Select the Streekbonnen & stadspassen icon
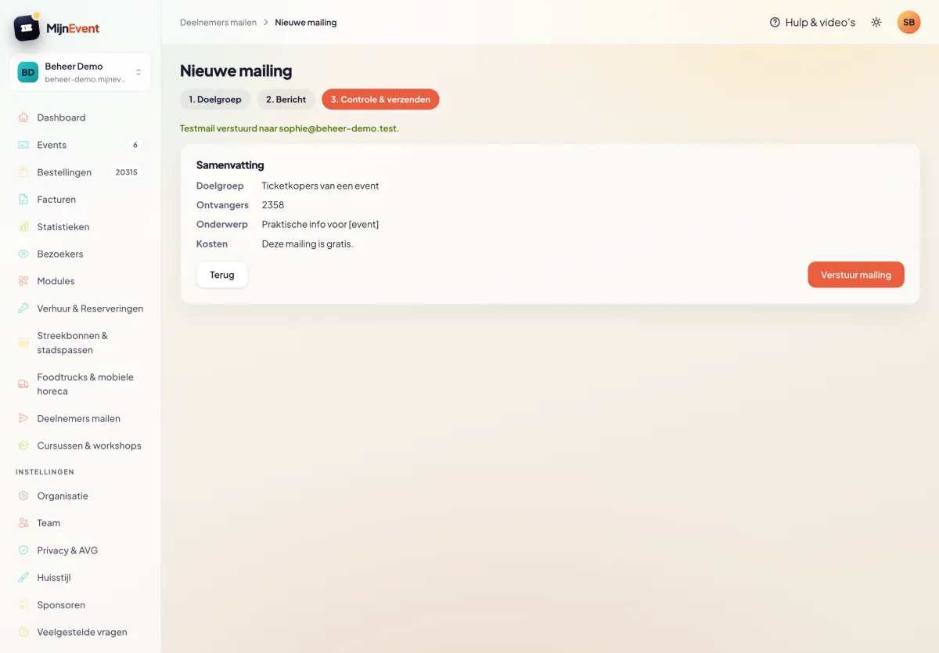Viewport: 939px width, 653px height. (x=23, y=343)
